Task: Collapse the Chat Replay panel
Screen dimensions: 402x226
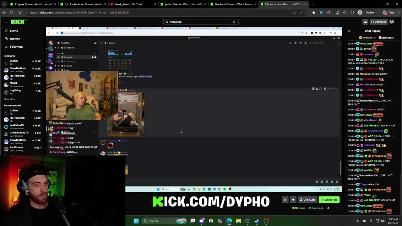Action: [349, 31]
